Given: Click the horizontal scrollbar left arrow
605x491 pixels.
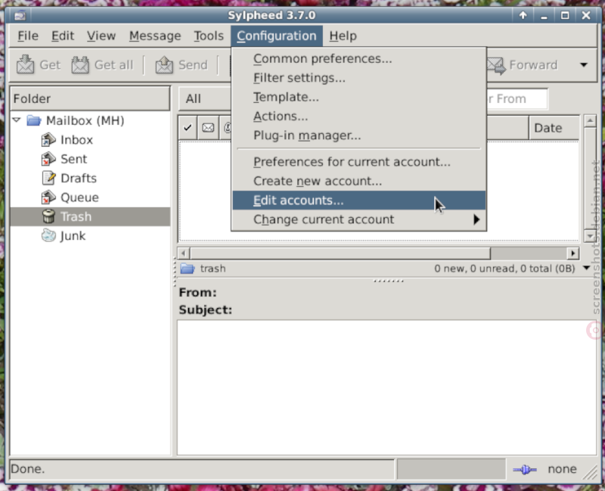Looking at the screenshot, I should (x=183, y=253).
